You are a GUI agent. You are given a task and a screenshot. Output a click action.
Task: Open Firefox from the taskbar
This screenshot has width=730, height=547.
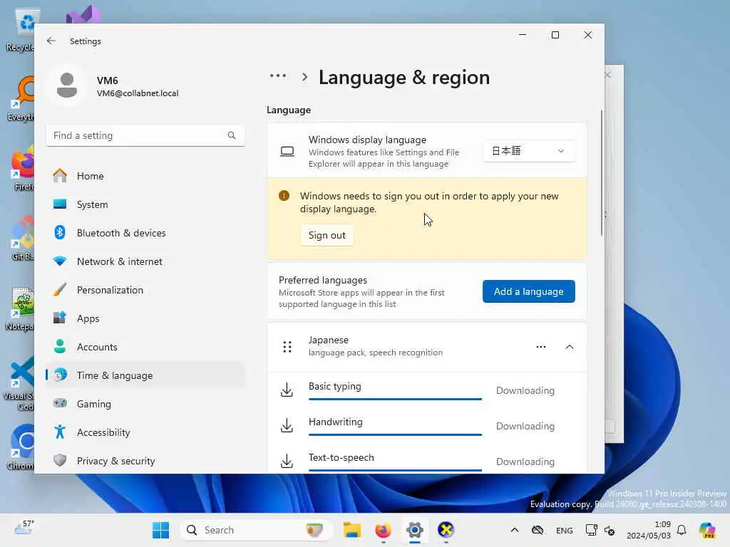pyautogui.click(x=383, y=530)
